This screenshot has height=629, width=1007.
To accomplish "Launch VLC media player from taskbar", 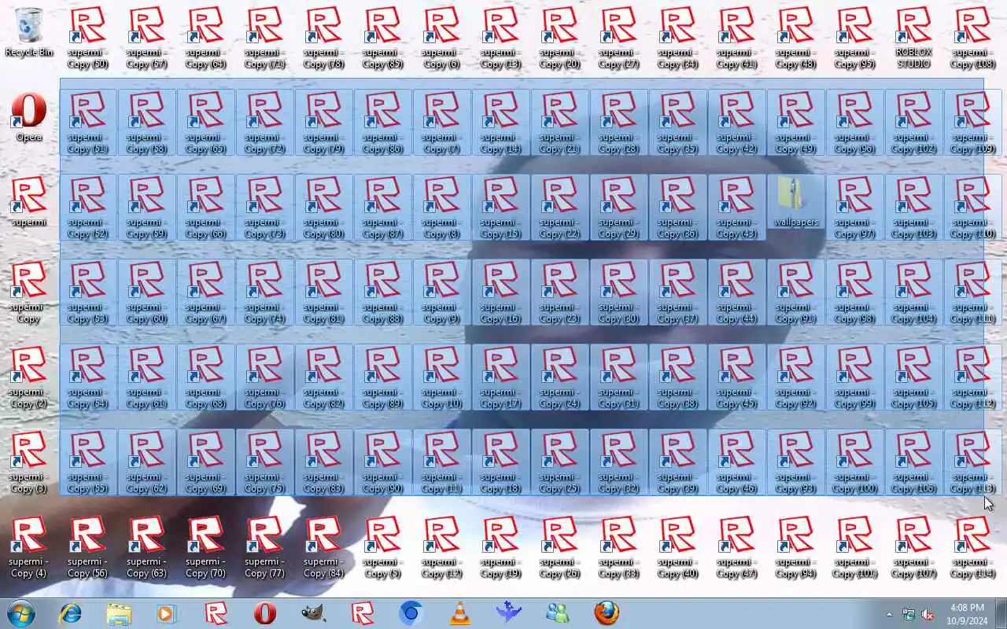I will 459,613.
